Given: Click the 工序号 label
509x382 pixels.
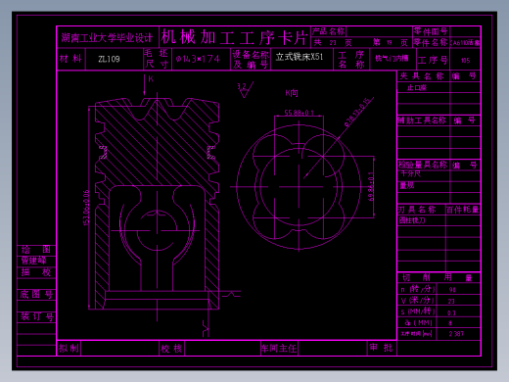Looking at the screenshot, I should [433, 60].
